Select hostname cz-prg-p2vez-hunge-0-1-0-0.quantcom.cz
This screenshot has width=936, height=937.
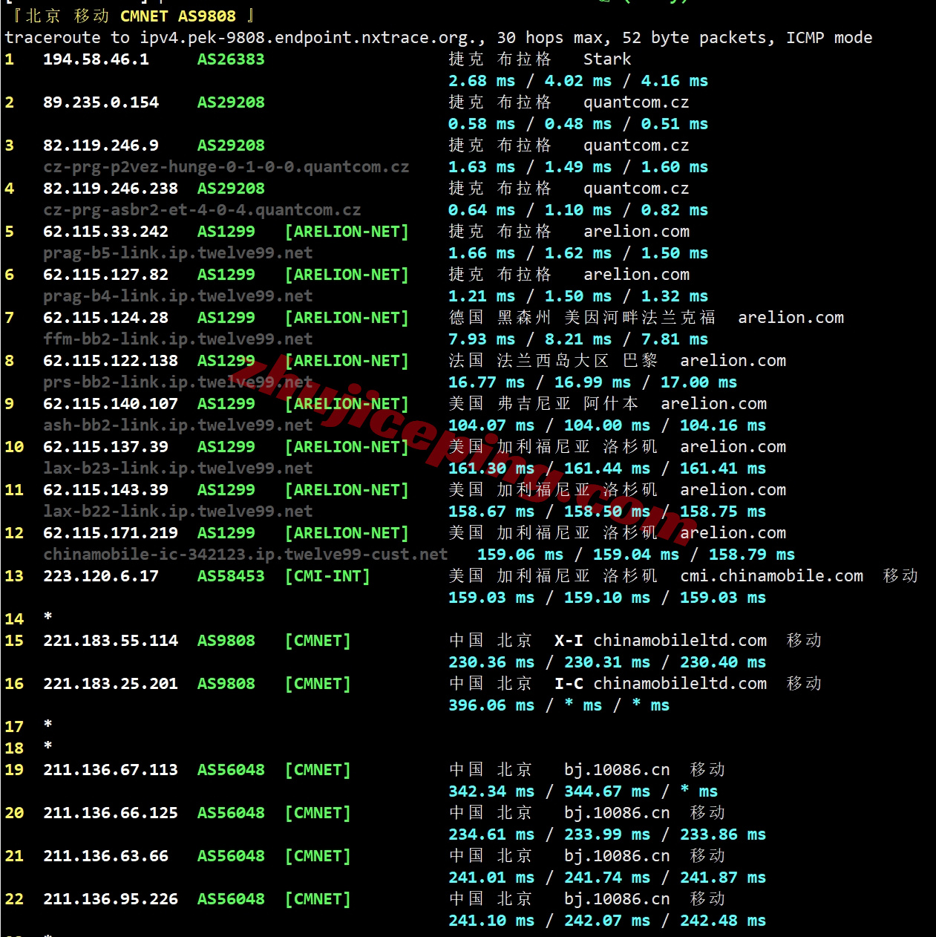226,167
